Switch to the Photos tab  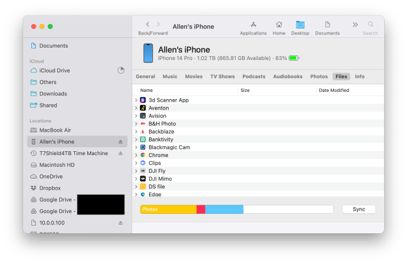point(319,76)
